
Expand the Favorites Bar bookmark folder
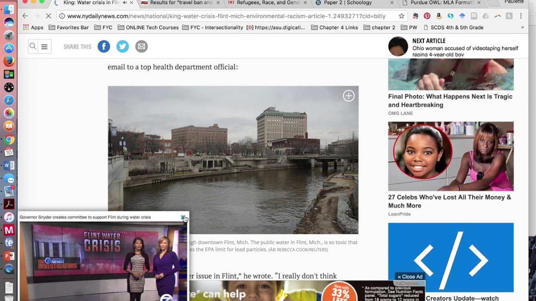(69, 28)
